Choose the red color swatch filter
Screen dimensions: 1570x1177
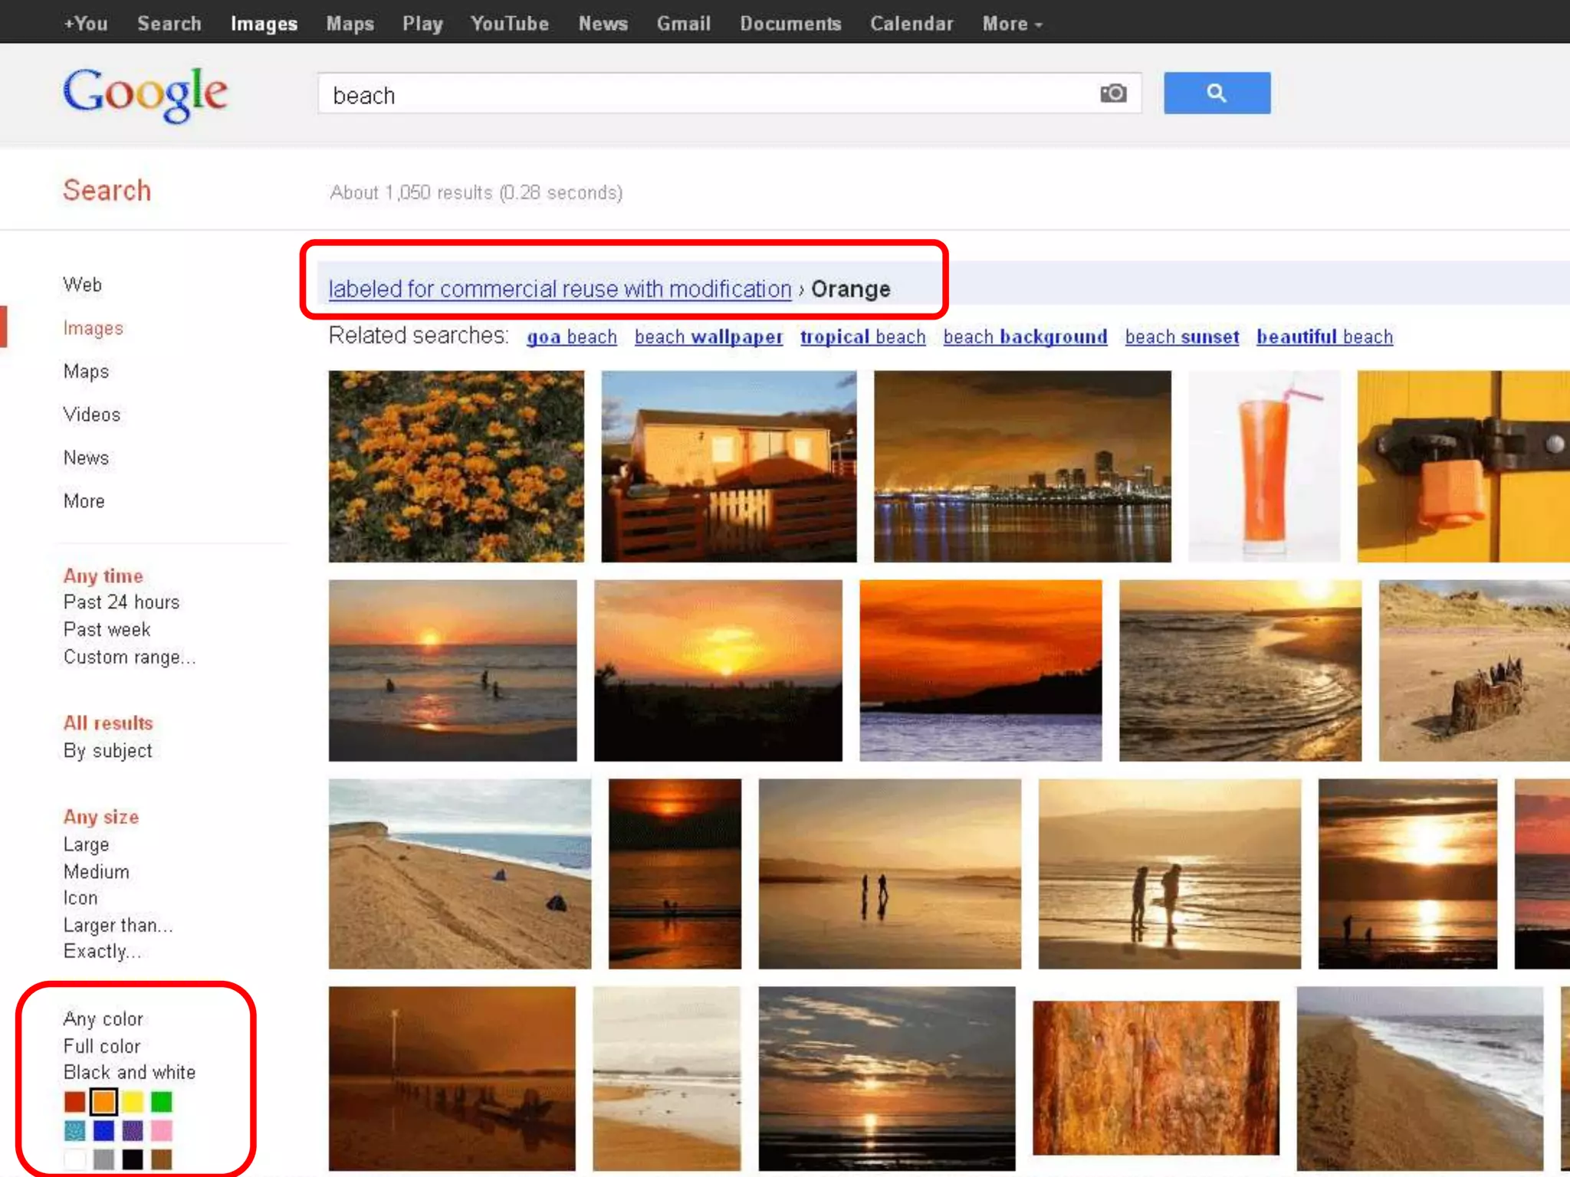[75, 1102]
